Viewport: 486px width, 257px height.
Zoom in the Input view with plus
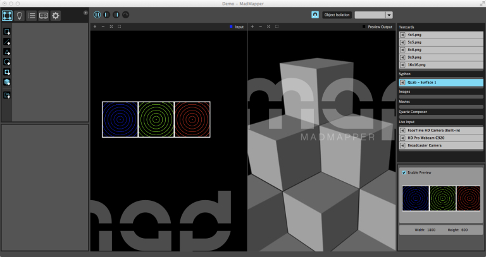coord(94,27)
